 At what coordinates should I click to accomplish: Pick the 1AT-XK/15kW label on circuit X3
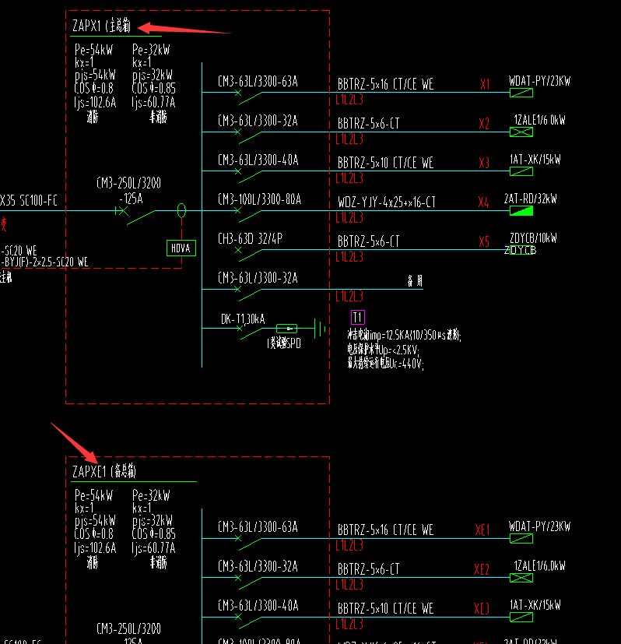click(x=535, y=160)
